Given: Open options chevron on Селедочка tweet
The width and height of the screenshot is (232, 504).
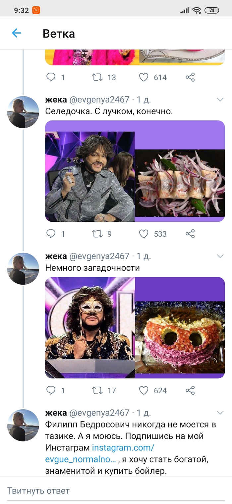Looking at the screenshot, I should click(x=220, y=99).
